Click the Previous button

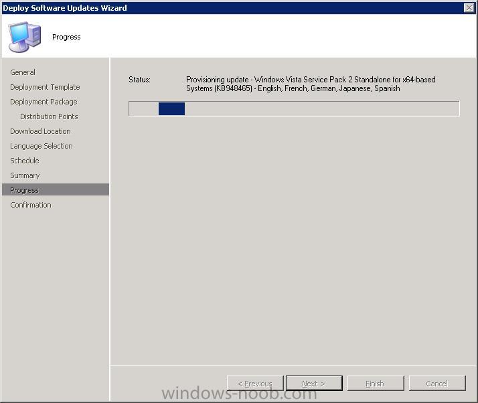pos(255,383)
